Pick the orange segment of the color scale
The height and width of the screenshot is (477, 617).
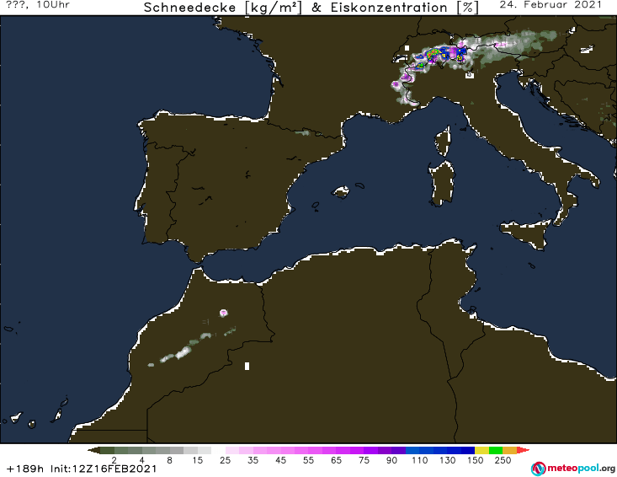coord(509,450)
